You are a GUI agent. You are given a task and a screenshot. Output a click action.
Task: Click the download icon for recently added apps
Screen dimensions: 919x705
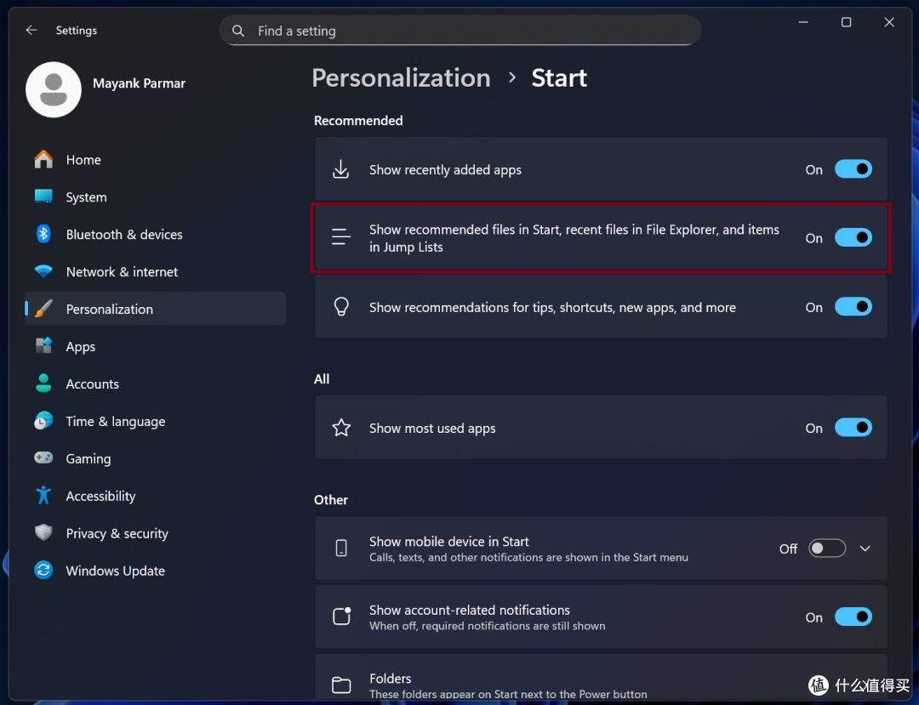pos(340,169)
